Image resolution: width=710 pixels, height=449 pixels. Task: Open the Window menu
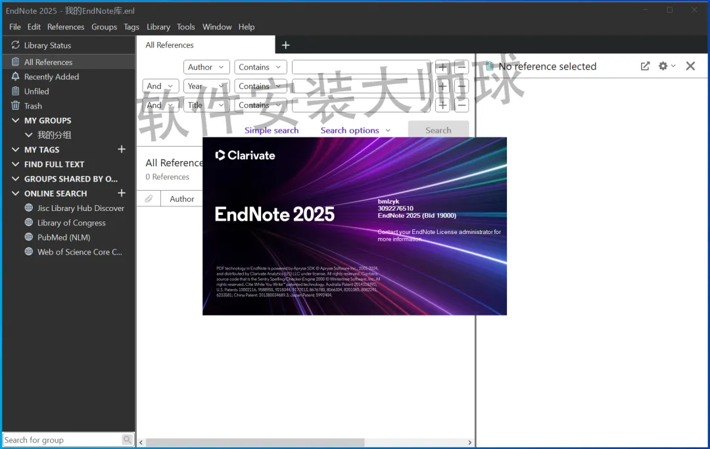coord(217,27)
